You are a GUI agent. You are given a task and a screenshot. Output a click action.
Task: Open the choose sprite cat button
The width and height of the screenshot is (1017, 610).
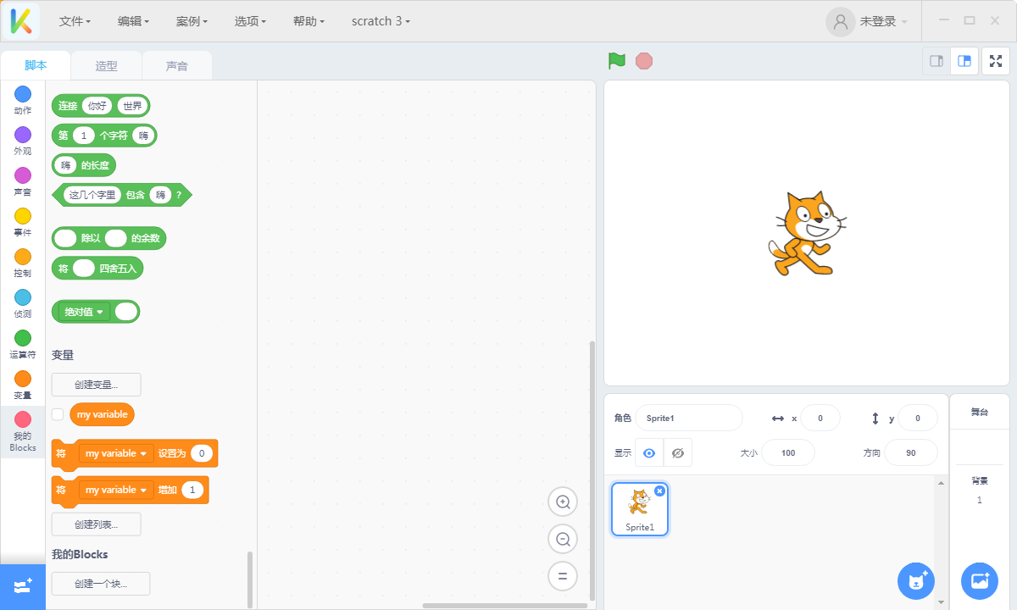pyautogui.click(x=916, y=581)
